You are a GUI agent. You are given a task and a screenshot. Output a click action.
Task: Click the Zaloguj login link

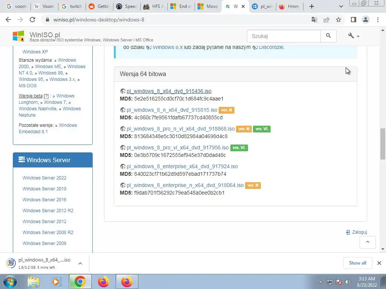[357, 232]
